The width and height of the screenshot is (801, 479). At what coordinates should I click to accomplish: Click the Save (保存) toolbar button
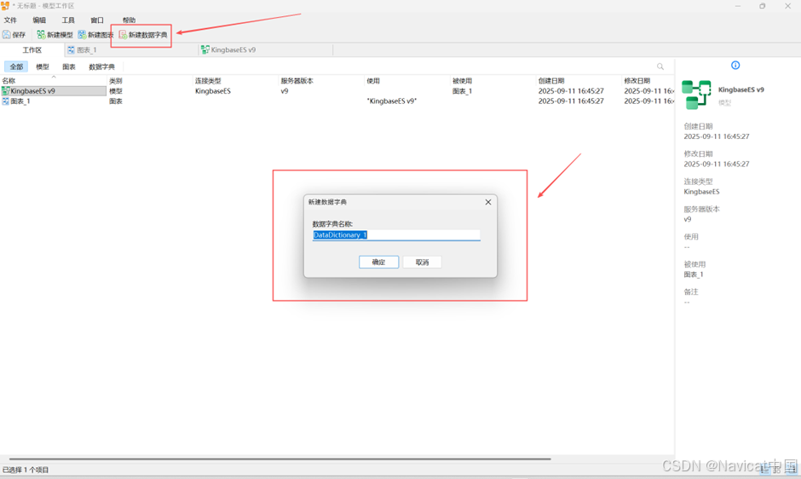point(14,35)
